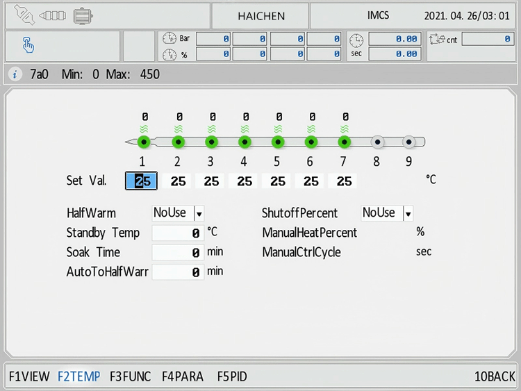Enable inactive heating zone 9 indicator
This screenshot has height=391, width=521.
coord(409,142)
